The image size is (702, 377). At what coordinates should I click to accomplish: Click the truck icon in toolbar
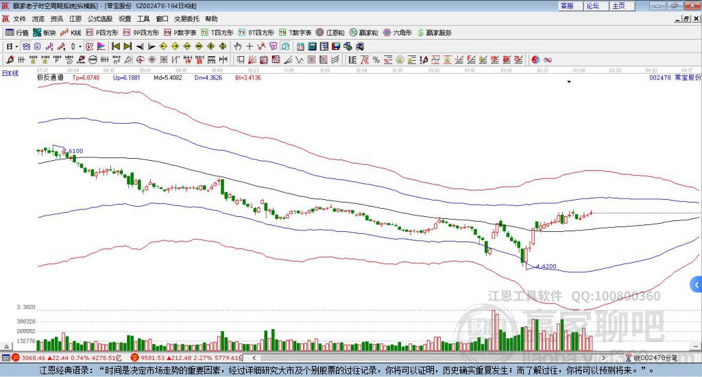[x=359, y=47]
